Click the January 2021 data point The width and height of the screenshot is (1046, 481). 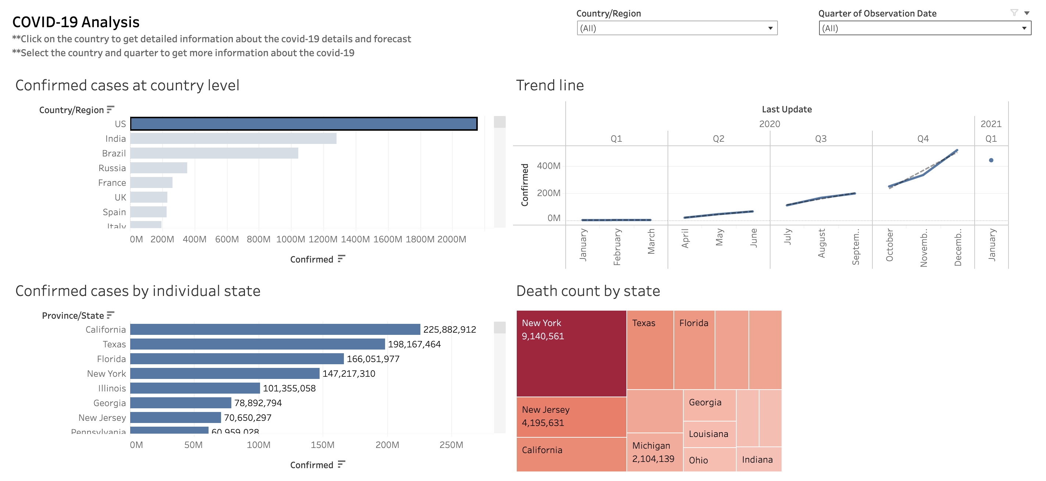click(991, 160)
